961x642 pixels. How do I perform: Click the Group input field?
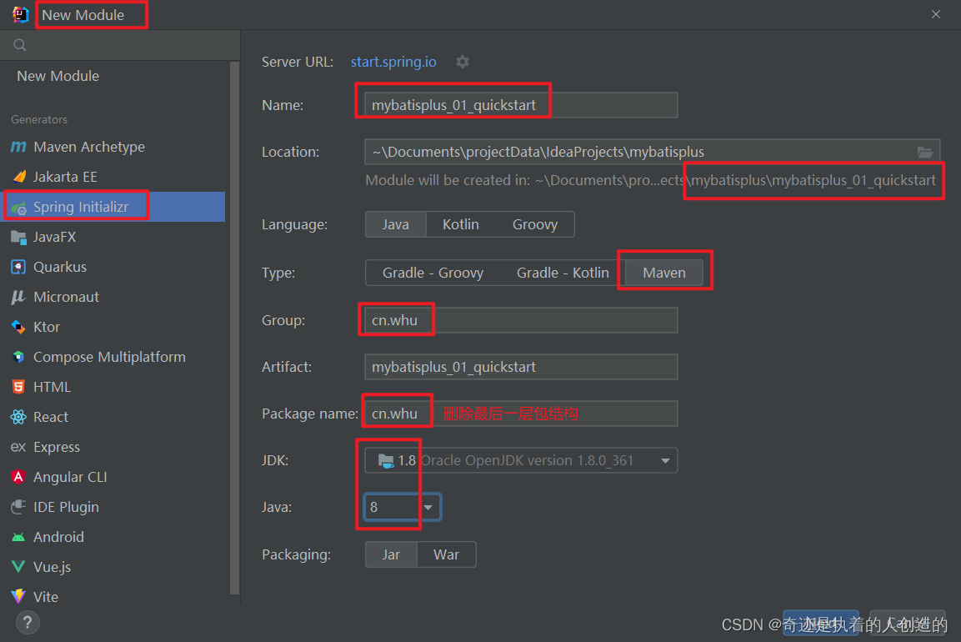(x=521, y=320)
